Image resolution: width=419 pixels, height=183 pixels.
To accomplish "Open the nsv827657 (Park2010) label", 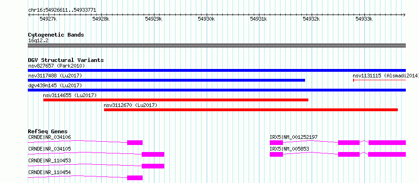I will coord(56,66).
